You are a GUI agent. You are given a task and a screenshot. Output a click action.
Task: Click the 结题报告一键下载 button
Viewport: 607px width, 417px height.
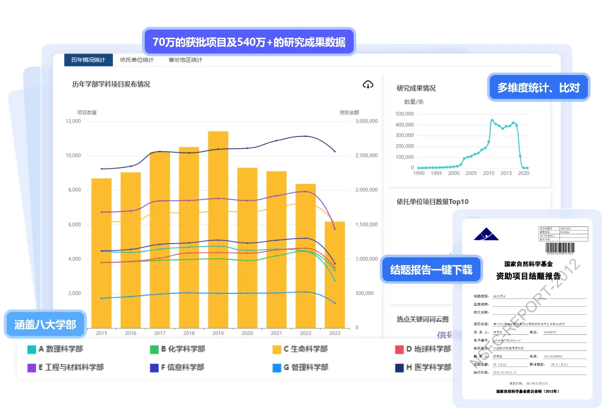tap(431, 269)
